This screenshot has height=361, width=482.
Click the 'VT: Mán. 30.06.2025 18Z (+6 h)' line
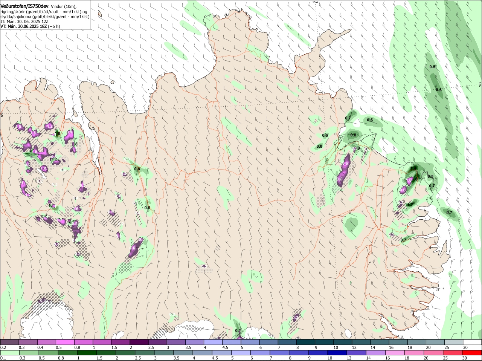coord(30,26)
